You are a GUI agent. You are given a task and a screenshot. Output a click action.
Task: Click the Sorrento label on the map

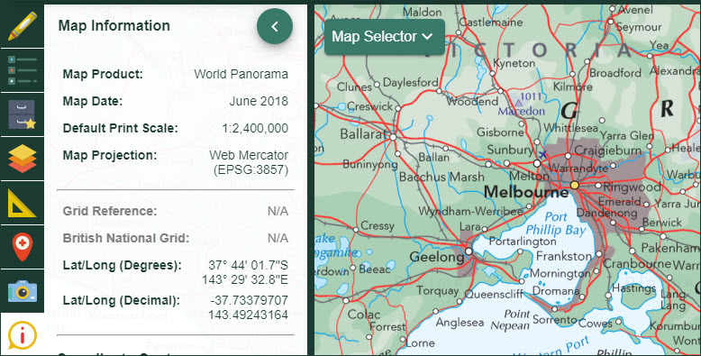[555, 320]
